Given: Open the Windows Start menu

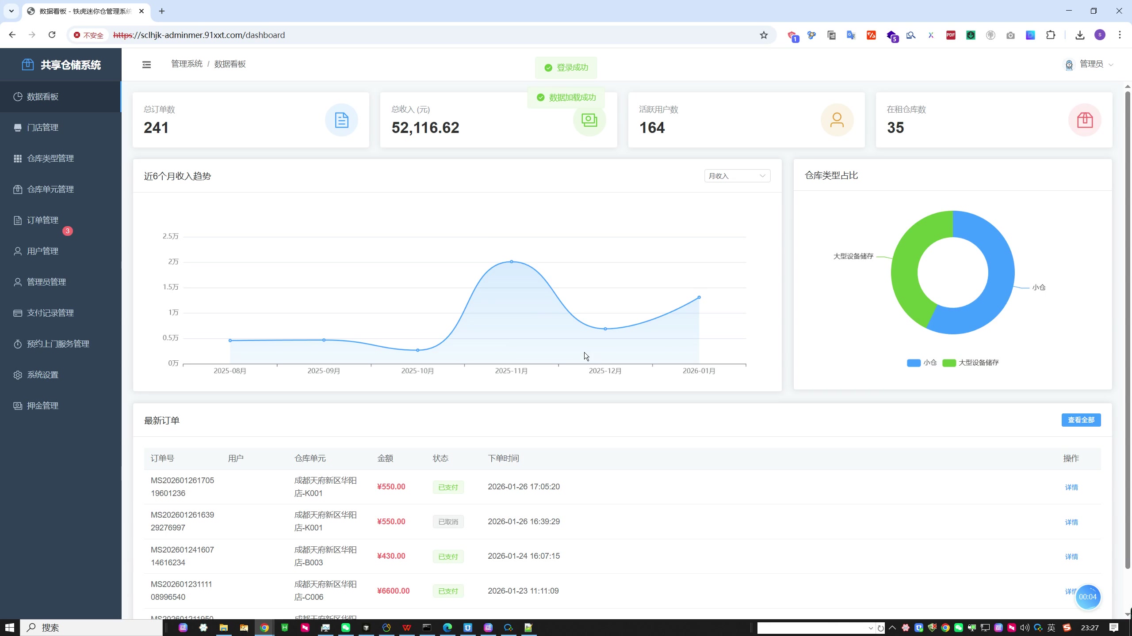Looking at the screenshot, I should tap(10, 627).
